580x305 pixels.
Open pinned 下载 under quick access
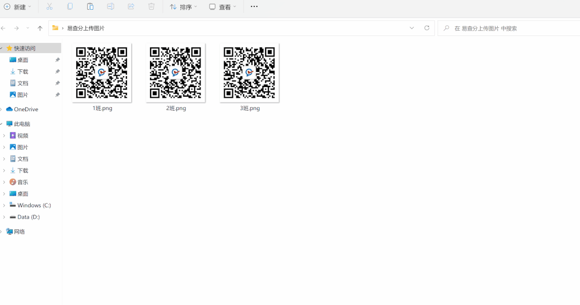[x=23, y=72]
